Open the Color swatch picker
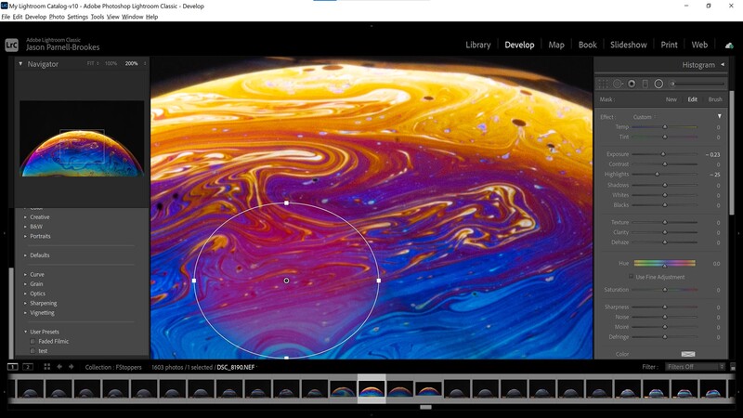Image resolution: width=743 pixels, height=418 pixels. (x=688, y=354)
